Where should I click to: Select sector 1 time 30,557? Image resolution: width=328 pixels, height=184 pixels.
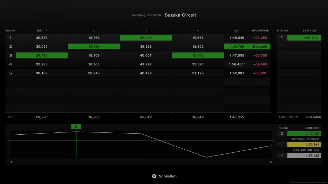coord(42,38)
